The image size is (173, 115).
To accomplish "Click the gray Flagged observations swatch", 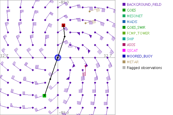I will pyautogui.click(x=124, y=68).
